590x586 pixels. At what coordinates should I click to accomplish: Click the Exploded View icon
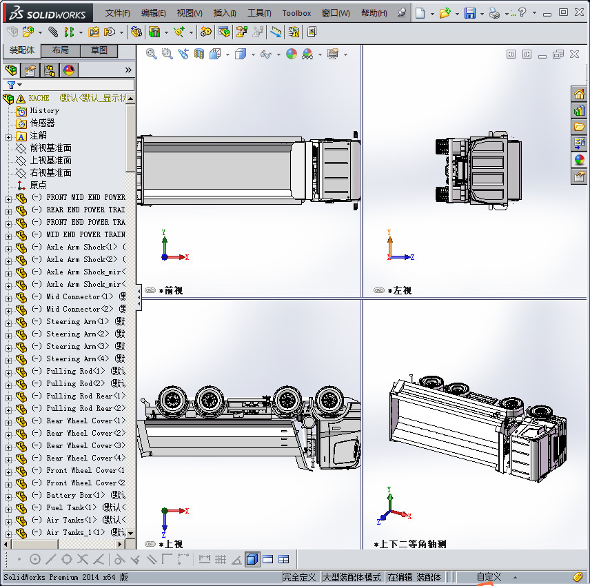241,32
